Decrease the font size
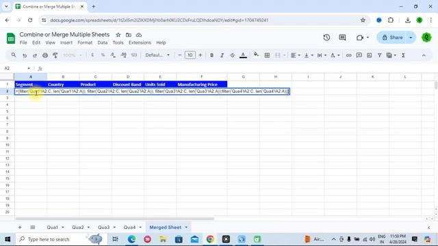The height and width of the screenshot is (246, 438). [179, 55]
